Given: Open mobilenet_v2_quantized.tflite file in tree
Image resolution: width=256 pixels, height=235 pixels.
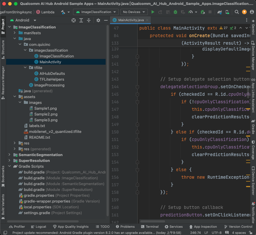Looking at the screenshot, I should pyautogui.click(x=55, y=132).
